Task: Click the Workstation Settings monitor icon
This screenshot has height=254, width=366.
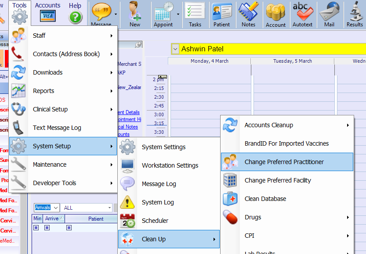Action: coord(127,165)
